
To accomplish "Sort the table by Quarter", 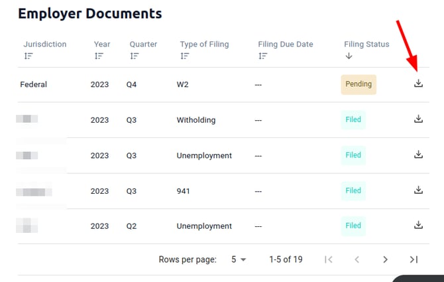I will (135, 56).
